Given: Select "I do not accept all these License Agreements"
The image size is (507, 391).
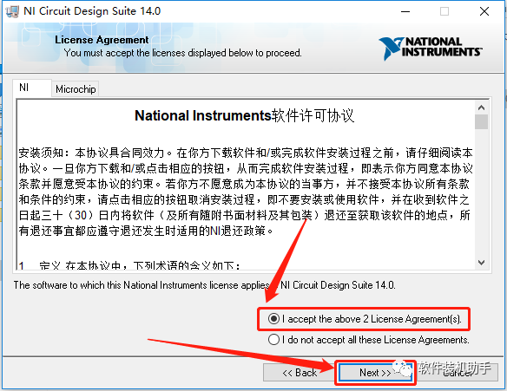Looking at the screenshot, I should pyautogui.click(x=369, y=340).
